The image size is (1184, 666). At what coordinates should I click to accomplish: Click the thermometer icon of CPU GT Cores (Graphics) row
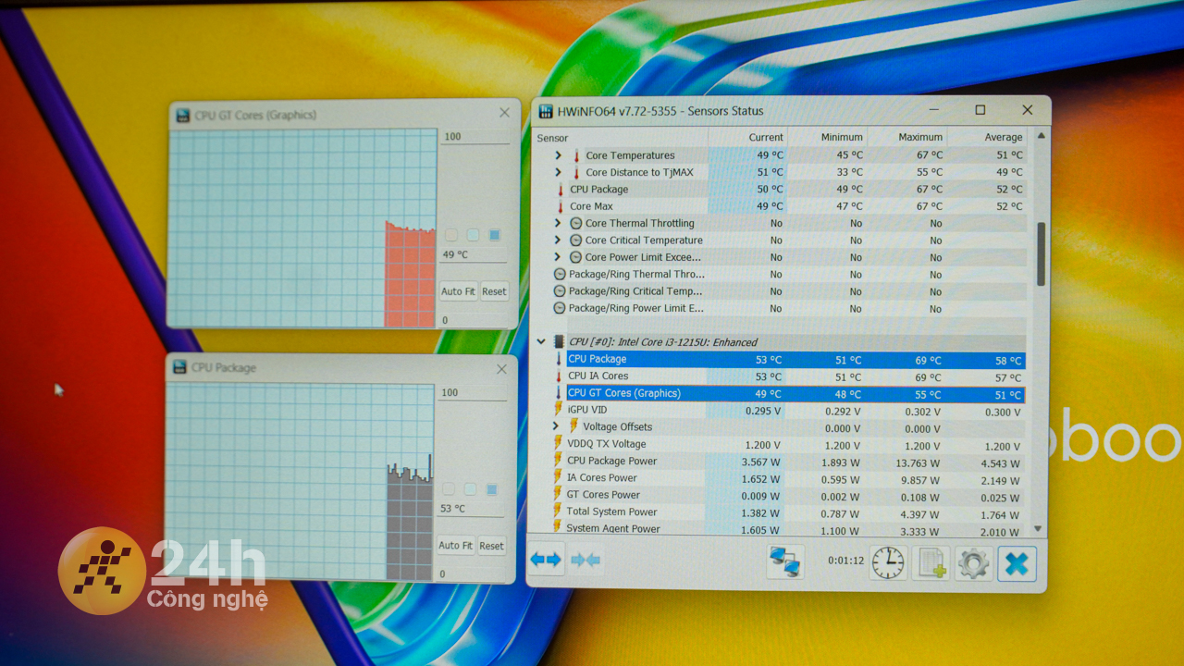[x=558, y=393]
